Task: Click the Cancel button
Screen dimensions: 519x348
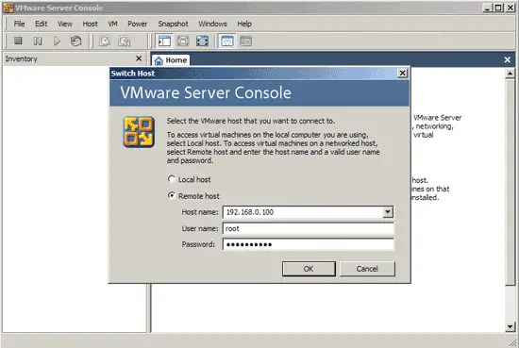Action: pos(367,269)
